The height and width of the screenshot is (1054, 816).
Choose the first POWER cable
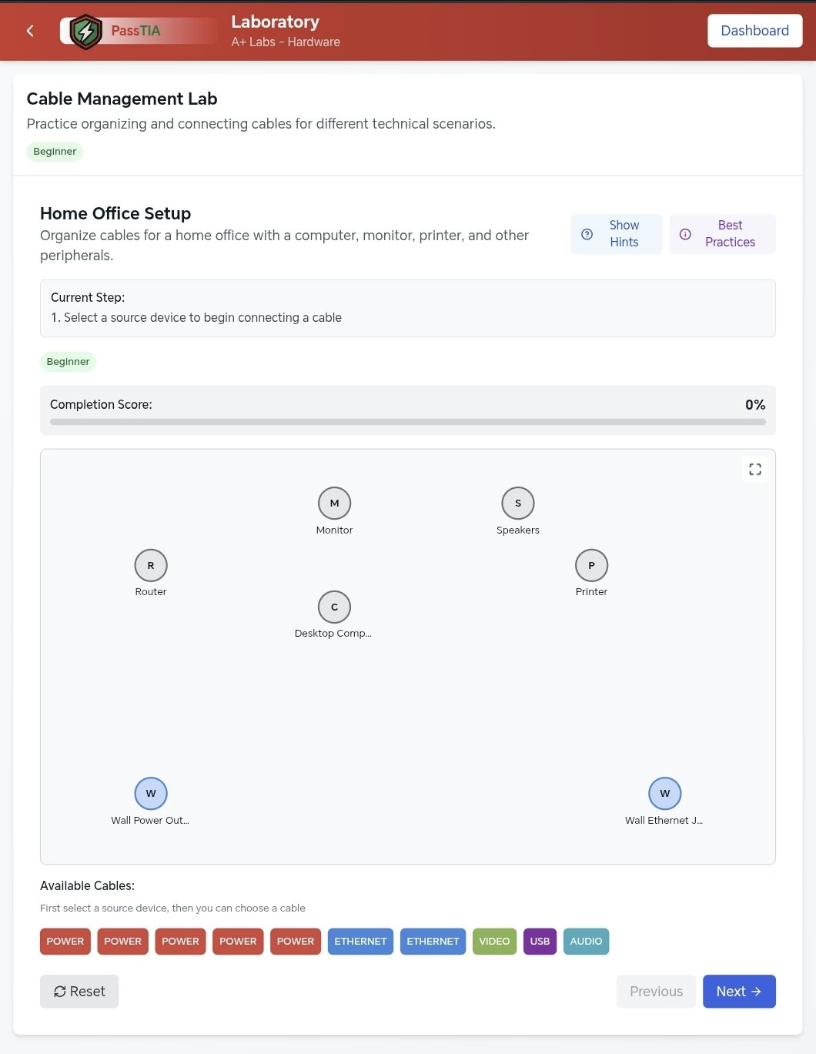coord(65,942)
